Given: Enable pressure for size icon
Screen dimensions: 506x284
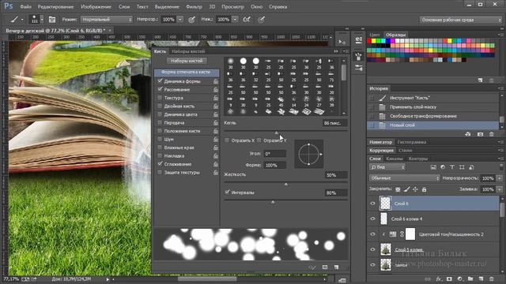Looking at the screenshot, I should tap(261, 20).
